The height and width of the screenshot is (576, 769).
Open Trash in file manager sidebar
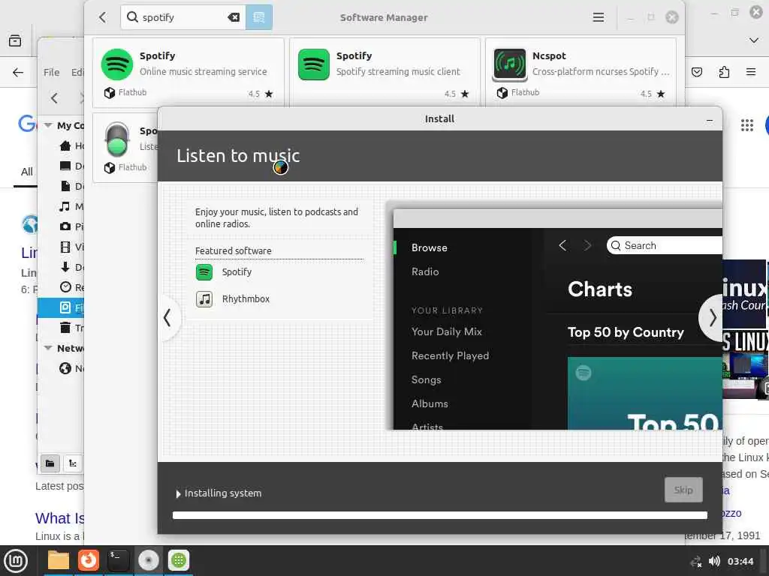point(65,328)
